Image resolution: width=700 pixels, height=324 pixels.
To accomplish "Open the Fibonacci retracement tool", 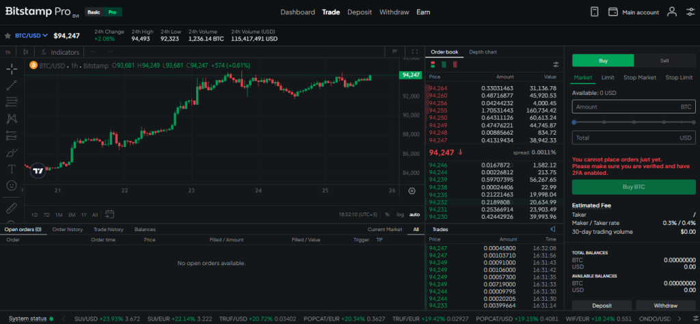I will click(x=12, y=102).
